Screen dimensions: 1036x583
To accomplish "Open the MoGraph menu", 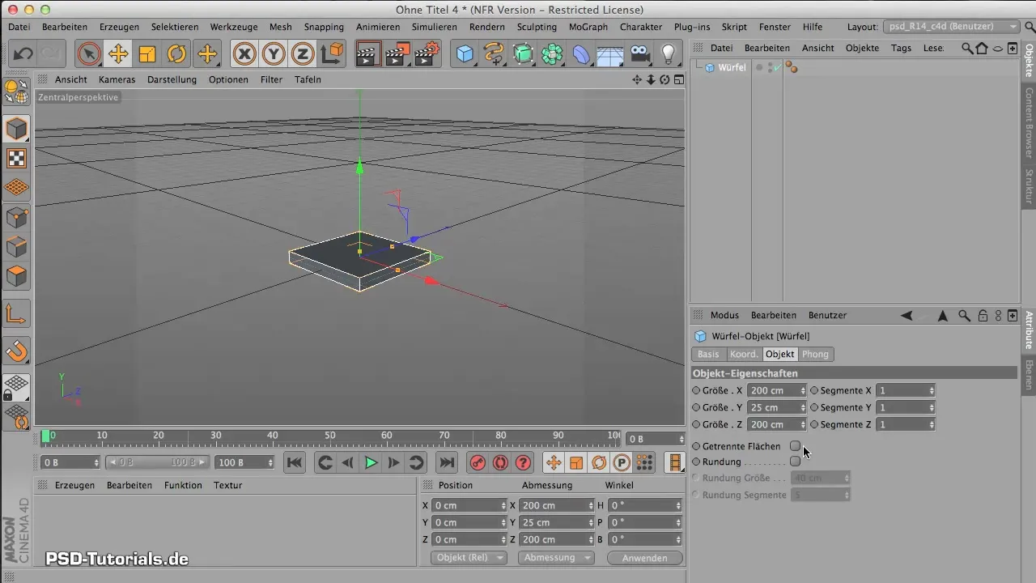I will click(x=588, y=27).
